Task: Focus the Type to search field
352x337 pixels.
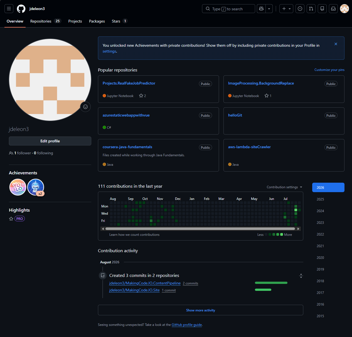Action: (x=228, y=9)
